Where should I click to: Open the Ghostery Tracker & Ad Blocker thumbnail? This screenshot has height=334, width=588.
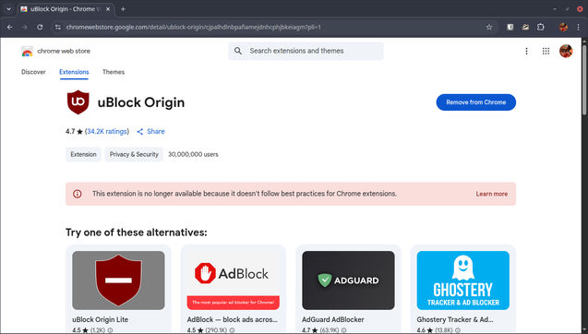click(463, 280)
